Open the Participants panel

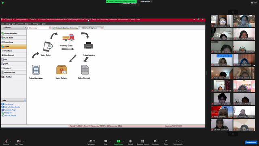point(91,142)
